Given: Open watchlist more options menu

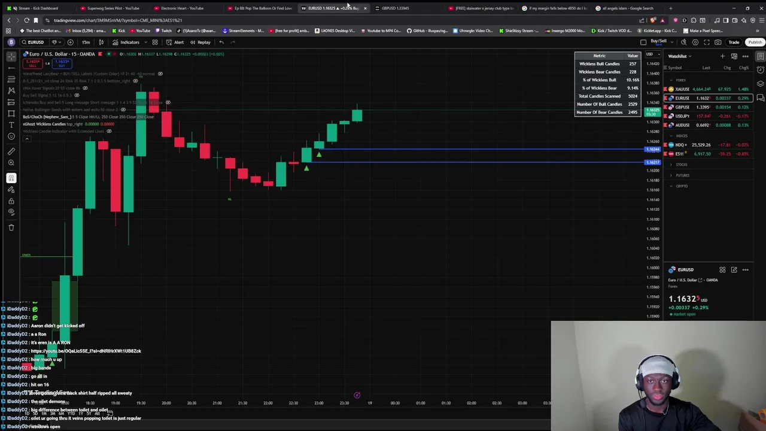Looking at the screenshot, I should click(746, 56).
